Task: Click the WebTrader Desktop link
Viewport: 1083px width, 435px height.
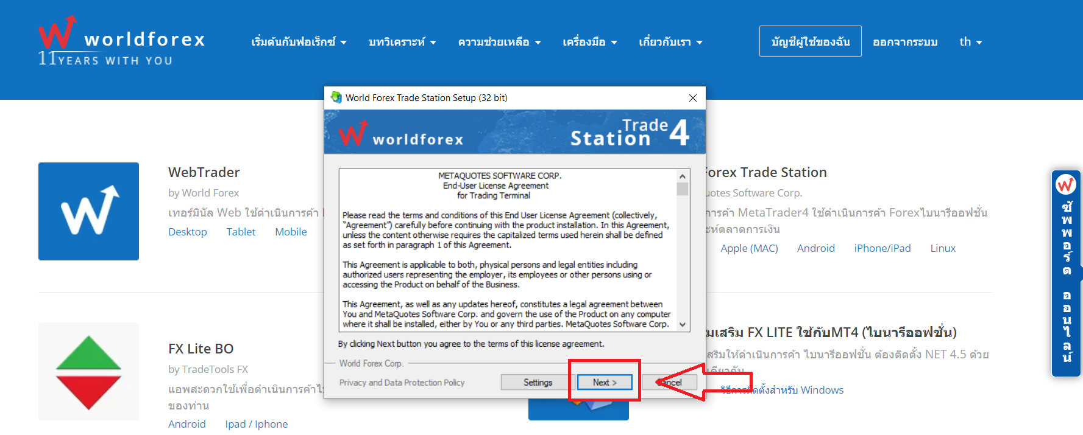Action: [188, 232]
